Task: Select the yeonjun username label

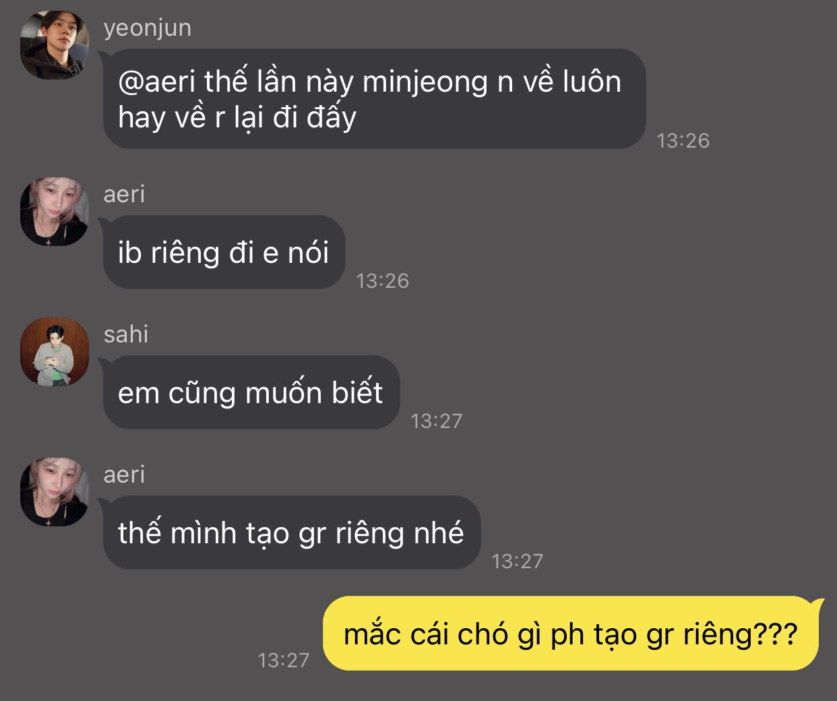Action: tap(148, 28)
